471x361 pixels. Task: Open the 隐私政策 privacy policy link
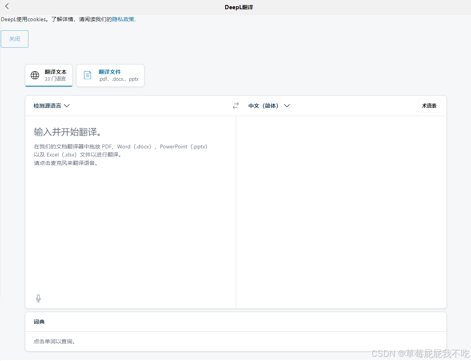point(123,19)
